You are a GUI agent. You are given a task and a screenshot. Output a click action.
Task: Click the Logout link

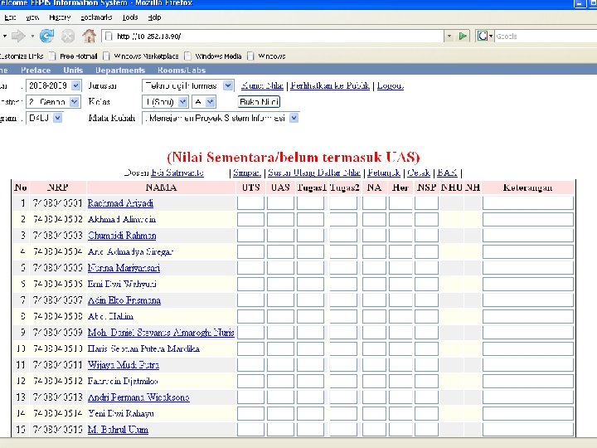[x=391, y=85]
